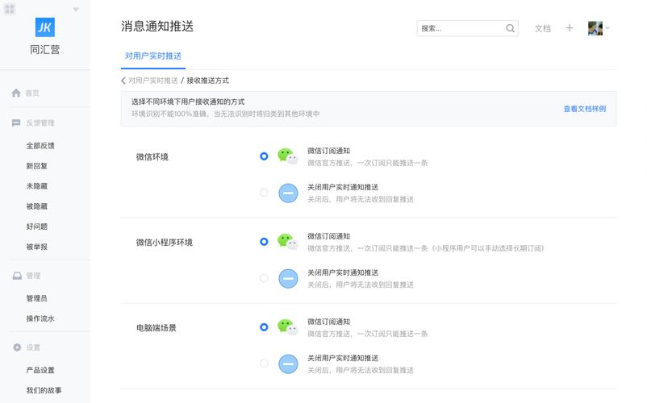647x403 pixels.
Task: Open the dropdown arrow beside user avatar
Action: click(608, 29)
